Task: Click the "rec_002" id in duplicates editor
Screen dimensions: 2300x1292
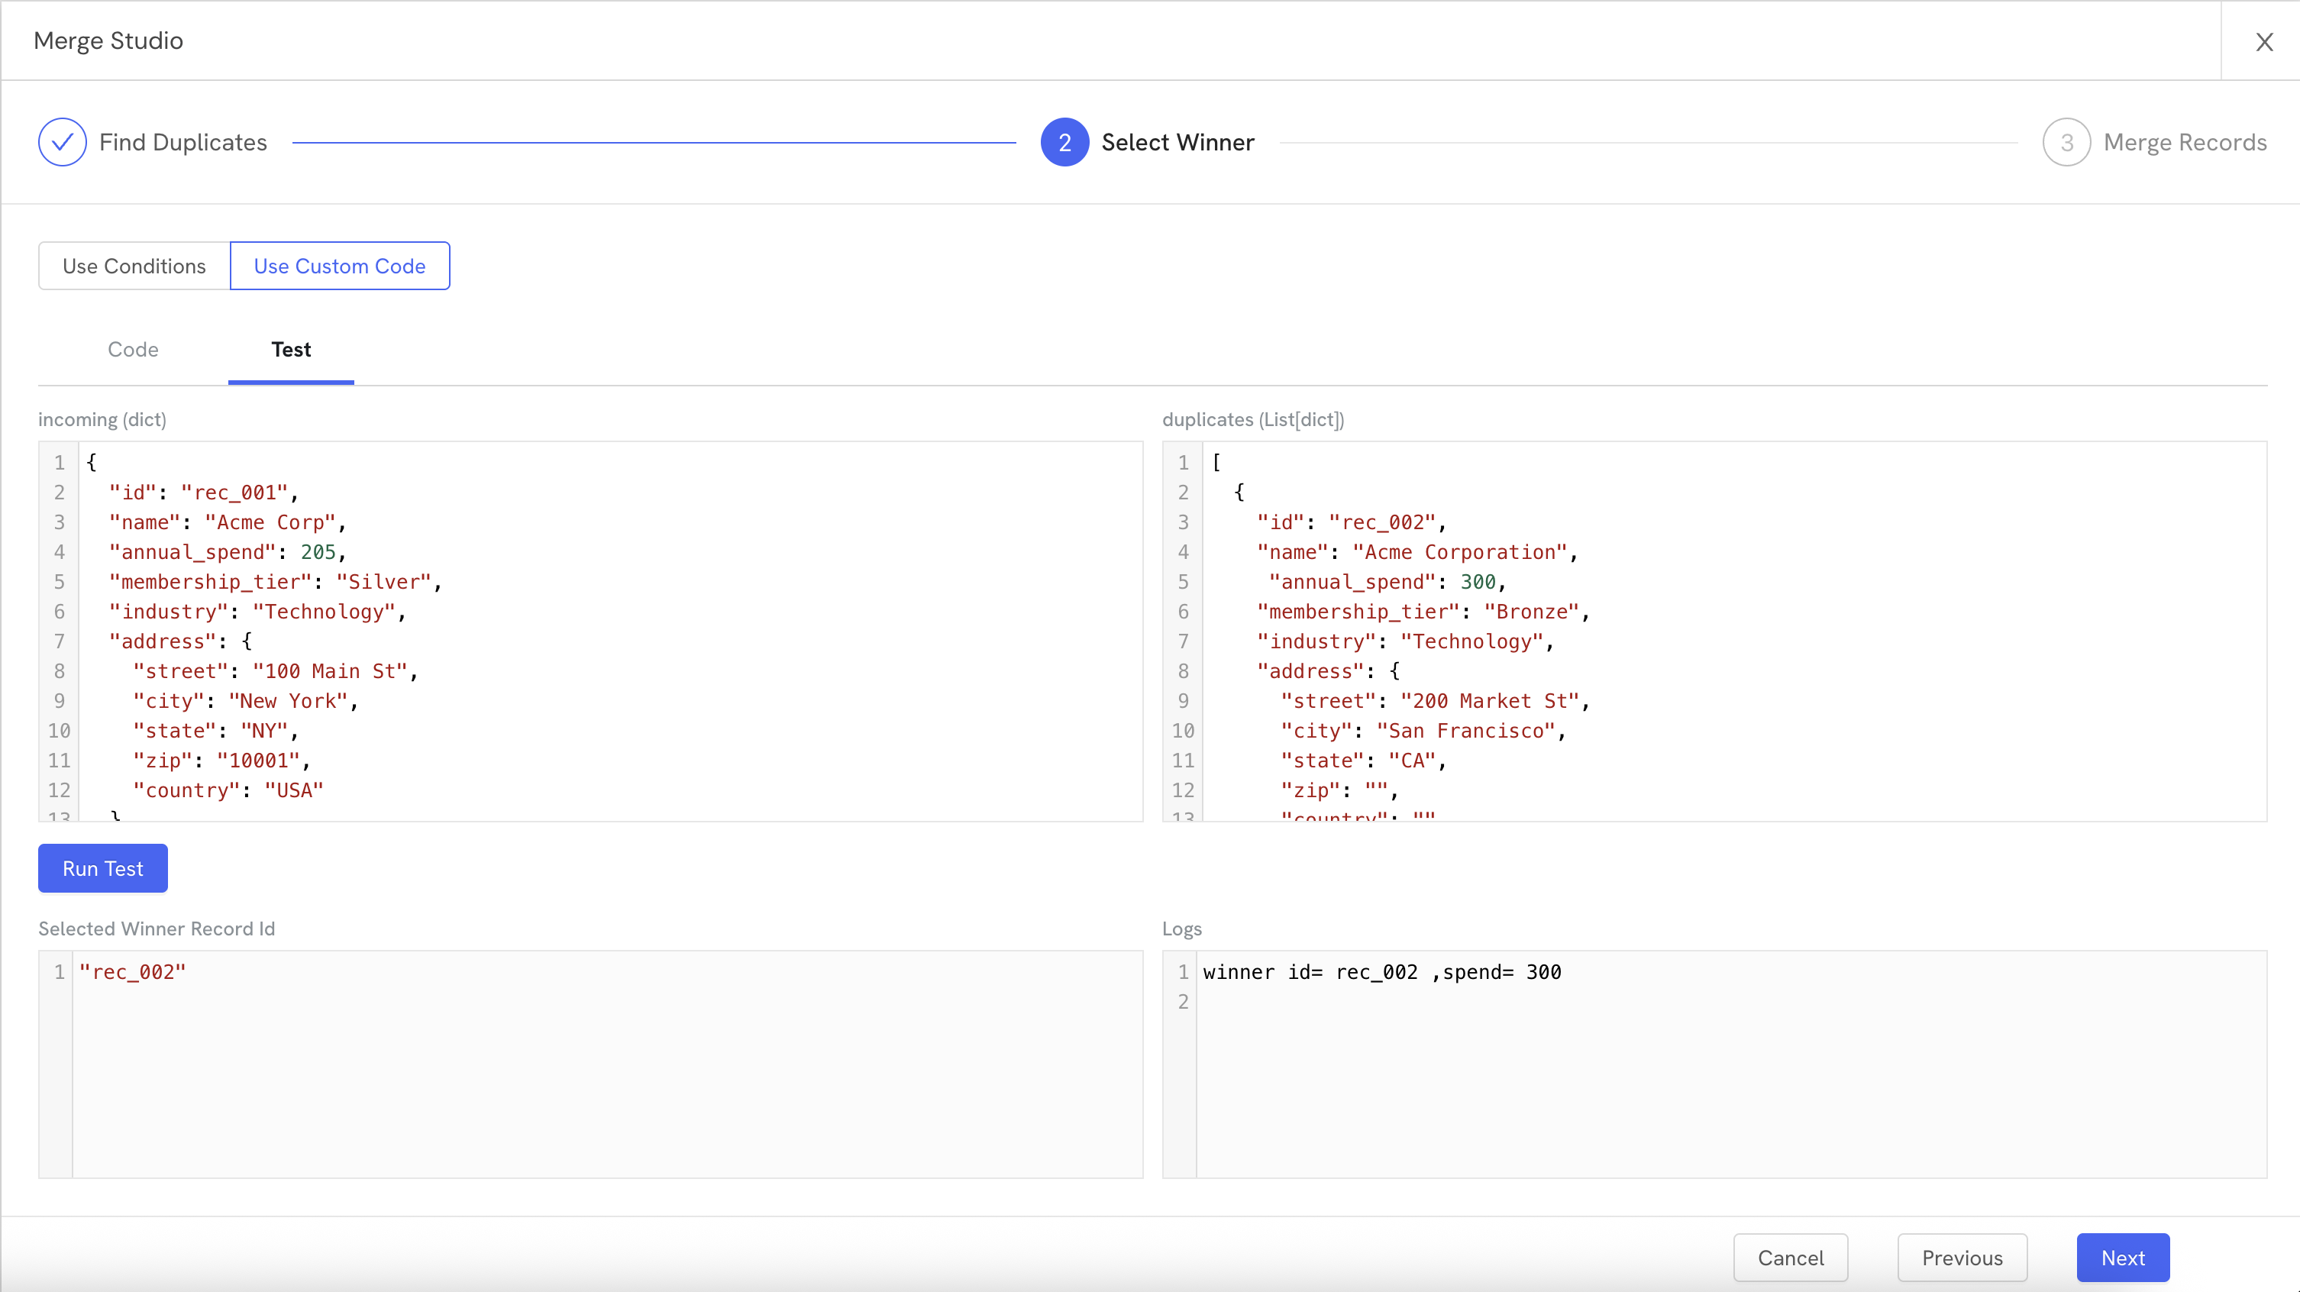Action: 1382,522
